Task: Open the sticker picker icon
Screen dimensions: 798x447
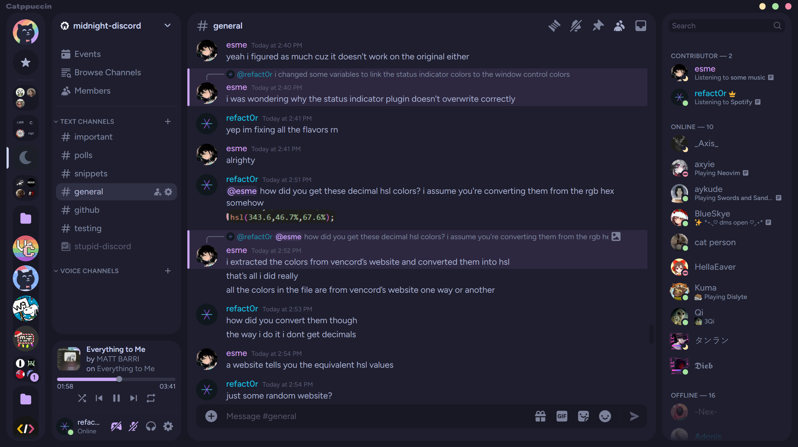Action: click(583, 416)
